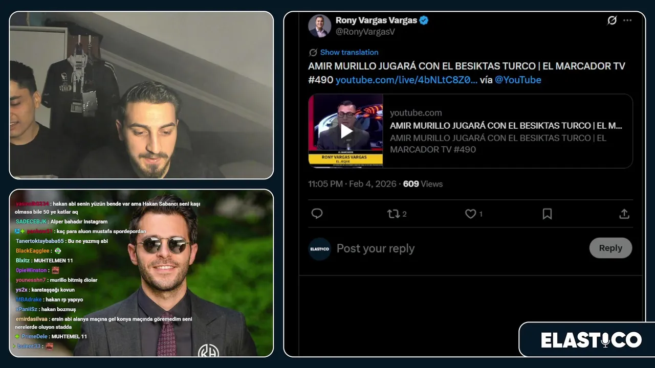
Task: Click the badge icon before PrimeDele
Action: click(17, 336)
